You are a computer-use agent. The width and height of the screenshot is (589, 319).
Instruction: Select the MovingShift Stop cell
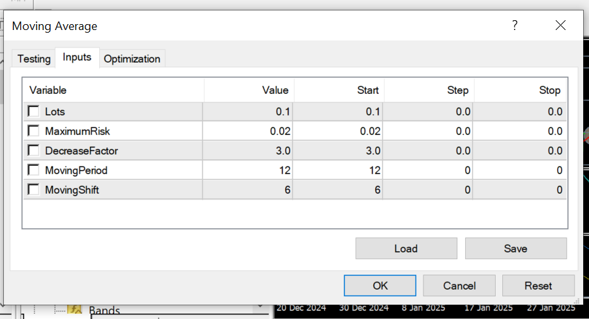(x=519, y=190)
